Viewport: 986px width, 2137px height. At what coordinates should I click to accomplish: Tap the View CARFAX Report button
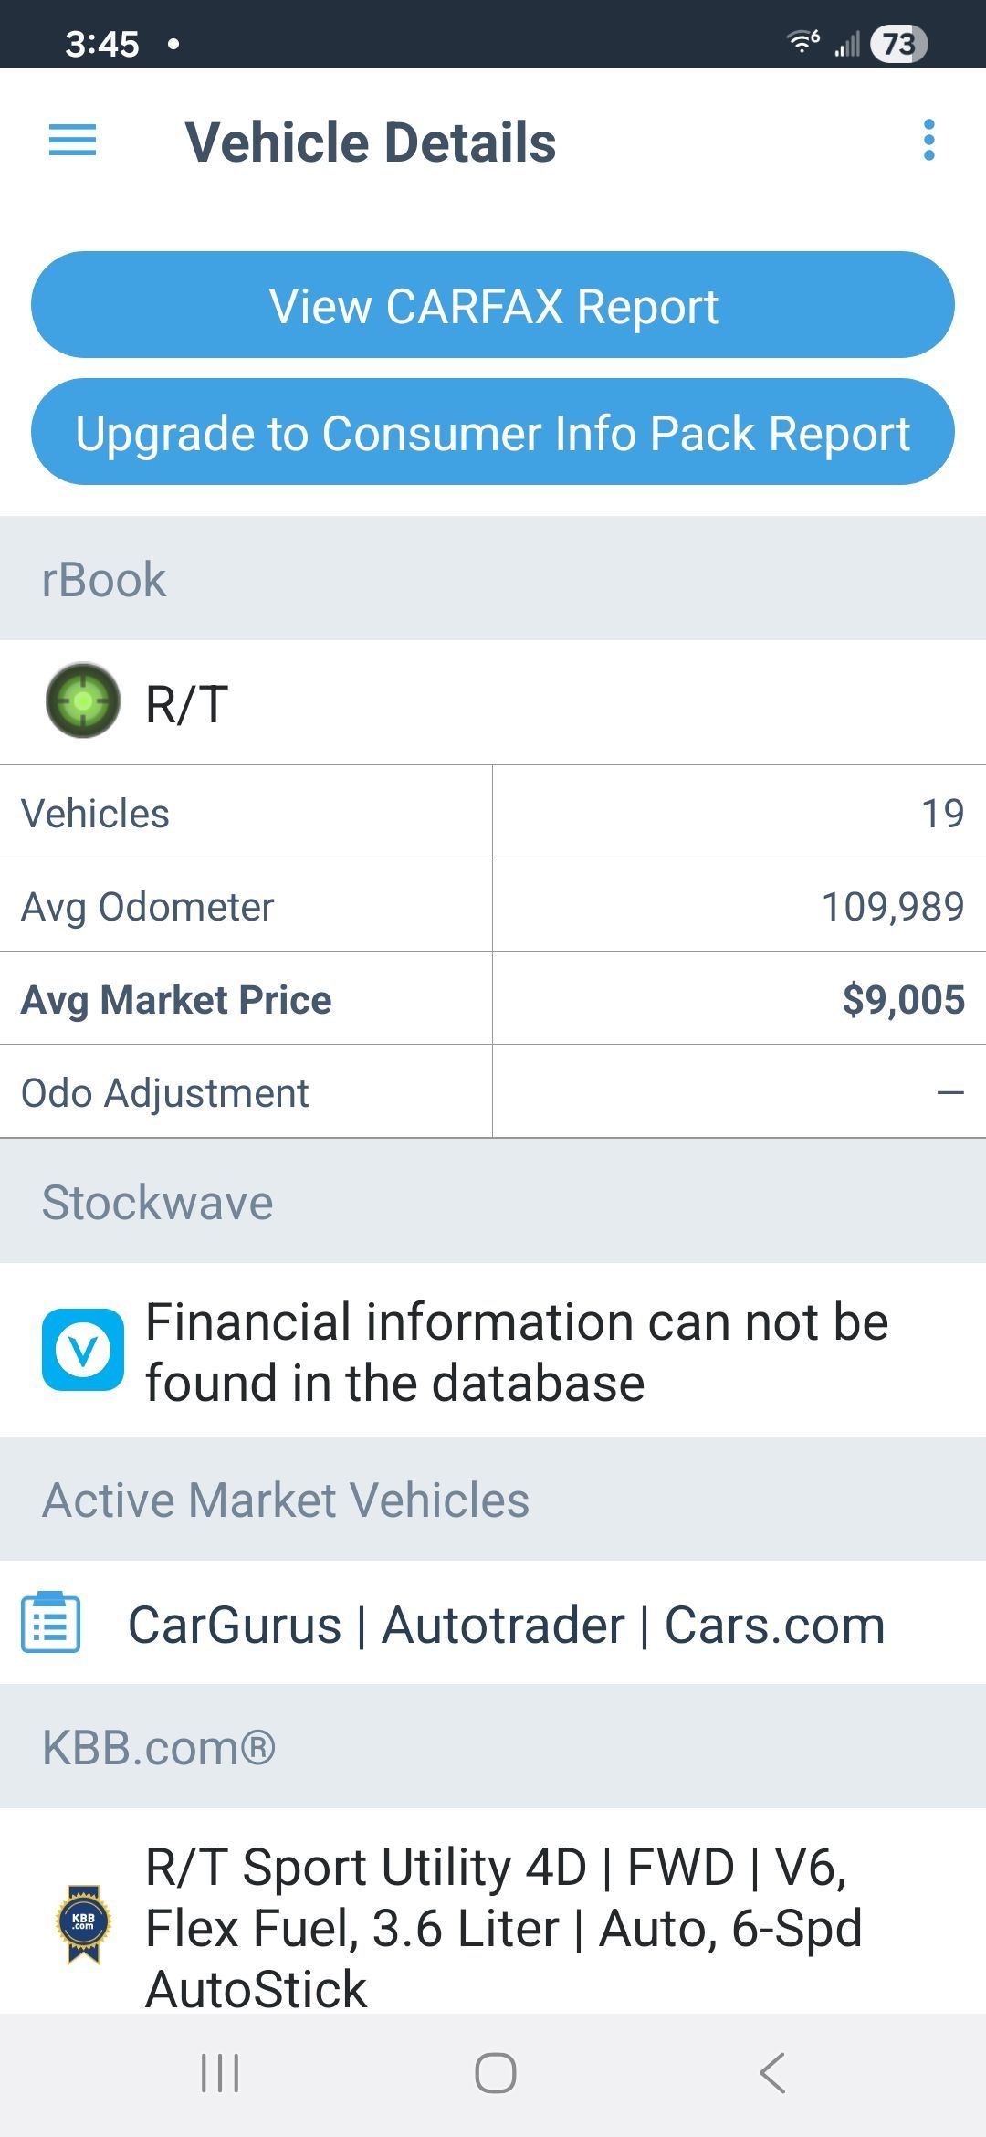pos(493,305)
